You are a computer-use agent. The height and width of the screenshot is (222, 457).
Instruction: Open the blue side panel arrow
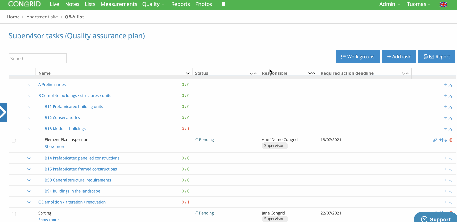4,112
